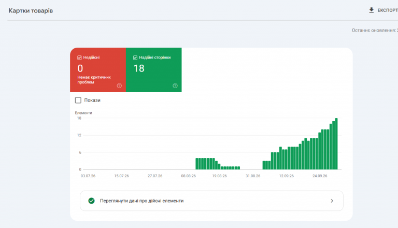Expand the chevron on Переглянути дані row
The height and width of the screenshot is (228, 398).
pyautogui.click(x=332, y=201)
